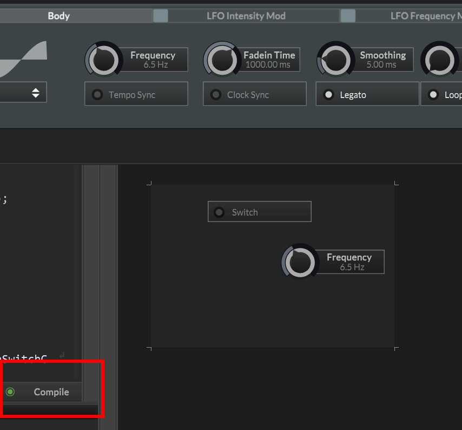
Task: Click the Smoothing 5.00 ms value field
Action: 381,65
